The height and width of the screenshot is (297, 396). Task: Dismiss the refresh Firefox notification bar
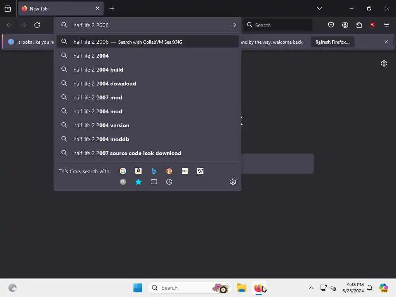(386, 42)
